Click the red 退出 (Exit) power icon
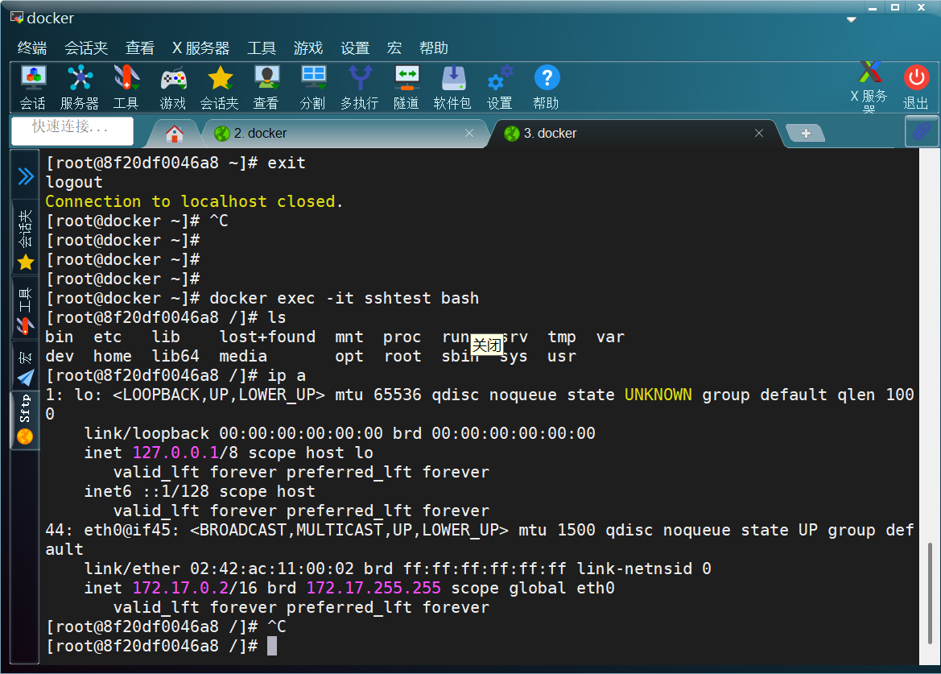Image resolution: width=941 pixels, height=674 pixels. [x=916, y=88]
